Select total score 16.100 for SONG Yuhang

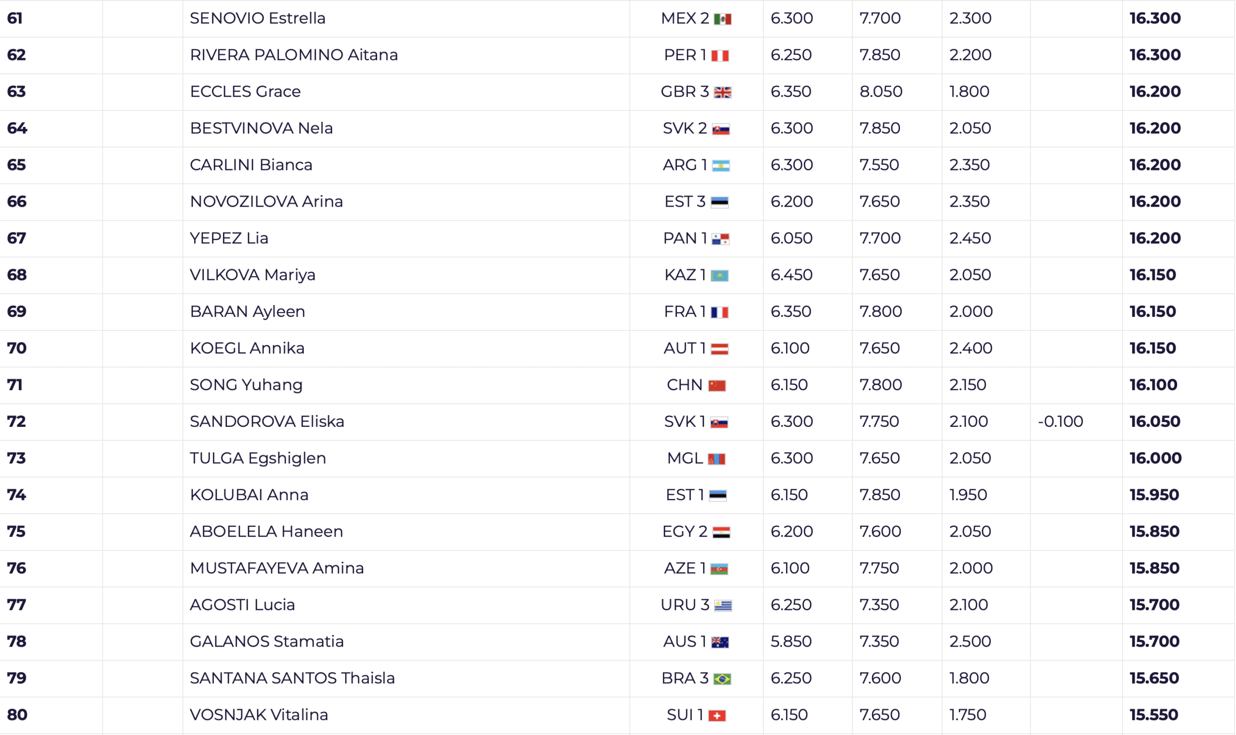1153,385
